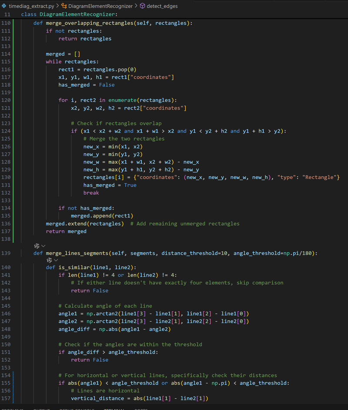Click the "Rectangle" string on line 130
This screenshot has width=348, height=410.
tap(319, 177)
